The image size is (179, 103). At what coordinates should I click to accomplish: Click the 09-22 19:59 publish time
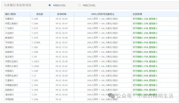(x=62, y=28)
